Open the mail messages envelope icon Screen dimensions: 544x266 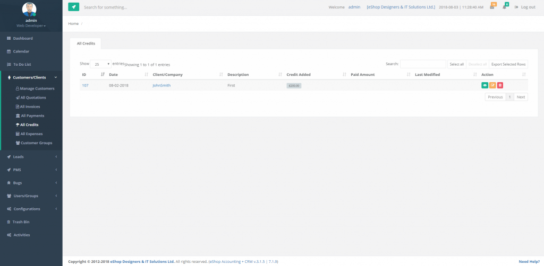coord(492,7)
